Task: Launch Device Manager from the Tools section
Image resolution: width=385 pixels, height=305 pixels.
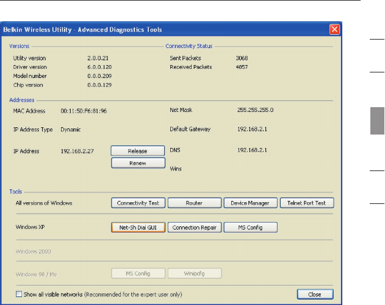Action: (x=250, y=203)
